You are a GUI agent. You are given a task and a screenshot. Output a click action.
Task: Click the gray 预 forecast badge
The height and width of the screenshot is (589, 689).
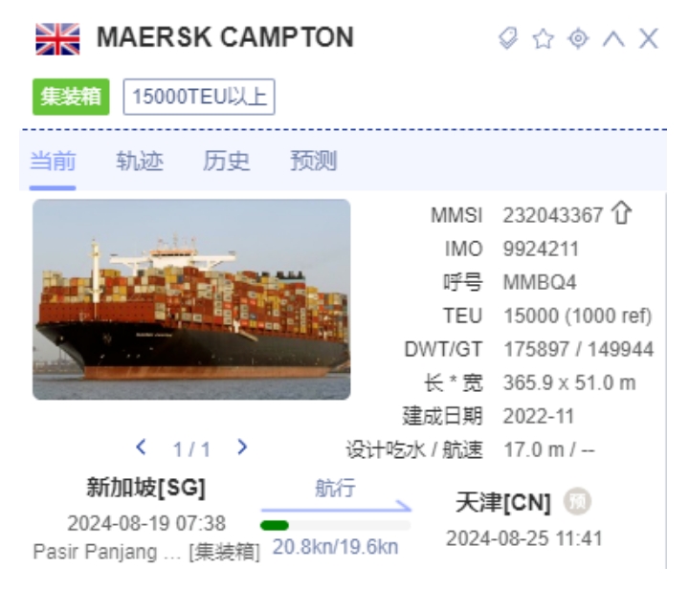point(577,501)
